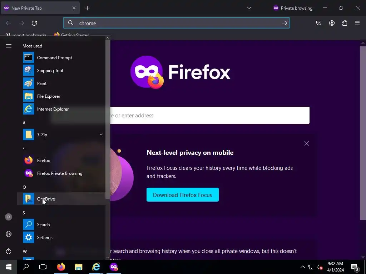Screen dimensions: 366x274
Task: Switch to Firefox Private window on taskbar
Action: 114,267
